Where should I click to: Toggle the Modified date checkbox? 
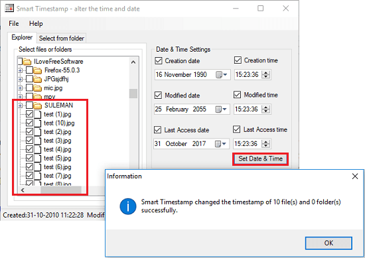[x=158, y=95]
